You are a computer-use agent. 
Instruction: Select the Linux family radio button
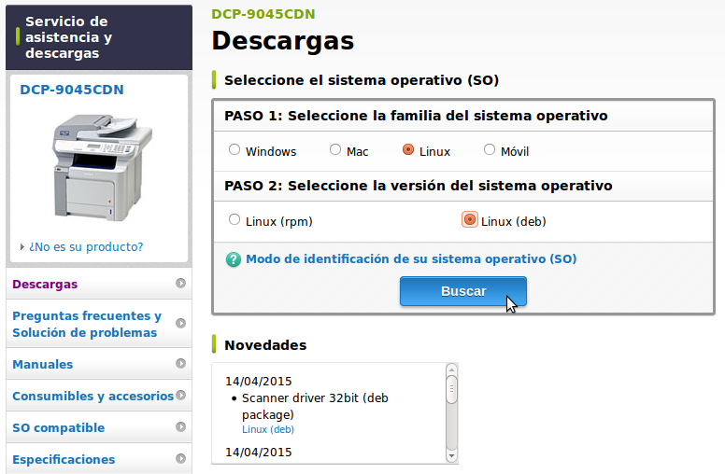point(407,149)
